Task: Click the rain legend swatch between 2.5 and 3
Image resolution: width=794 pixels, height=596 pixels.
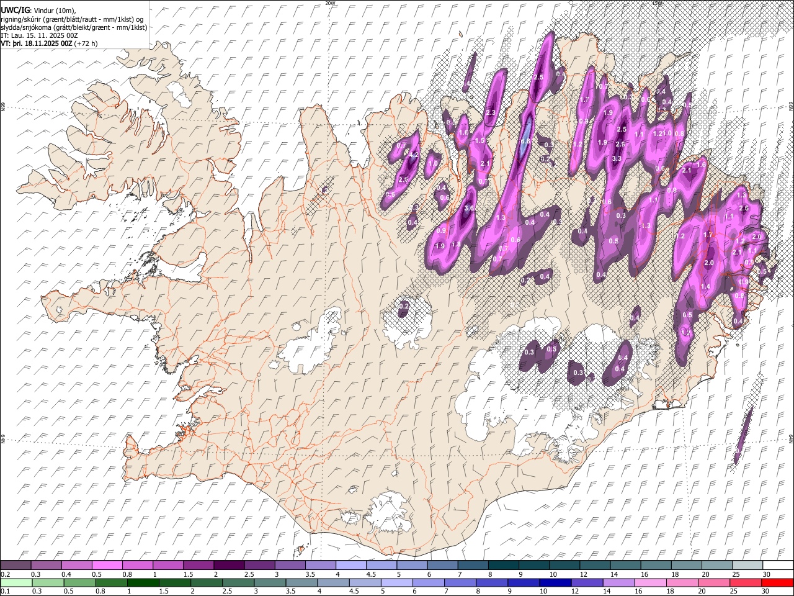Action: [239, 583]
